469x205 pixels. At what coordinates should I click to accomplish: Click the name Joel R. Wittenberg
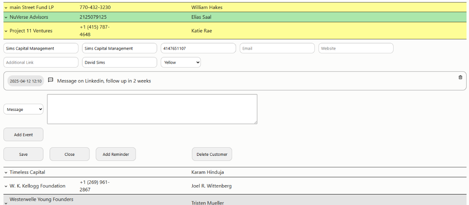[211, 186]
